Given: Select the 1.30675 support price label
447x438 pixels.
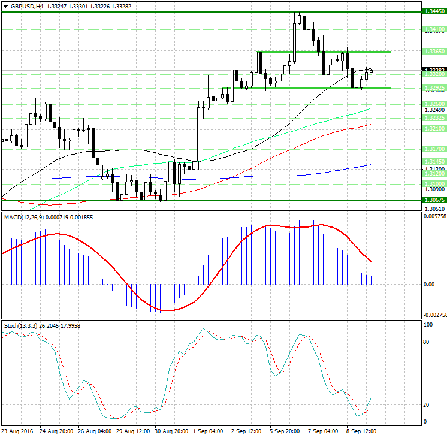Looking at the screenshot, I should coord(433,200).
